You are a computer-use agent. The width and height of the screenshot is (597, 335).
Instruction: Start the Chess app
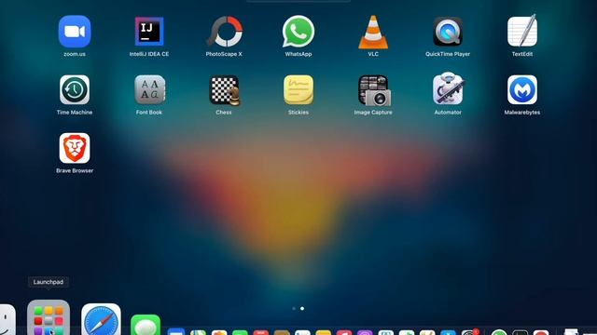pos(224,90)
